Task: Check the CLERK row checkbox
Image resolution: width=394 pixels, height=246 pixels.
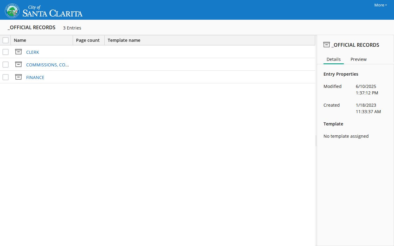Action: click(6, 52)
